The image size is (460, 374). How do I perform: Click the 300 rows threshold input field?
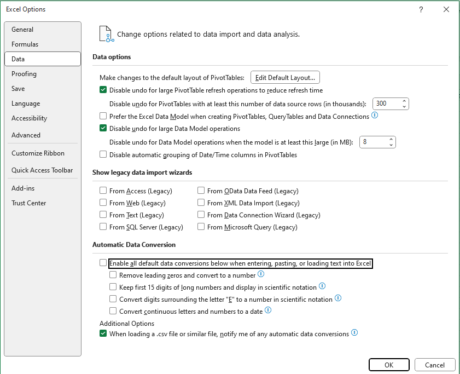tap(386, 103)
